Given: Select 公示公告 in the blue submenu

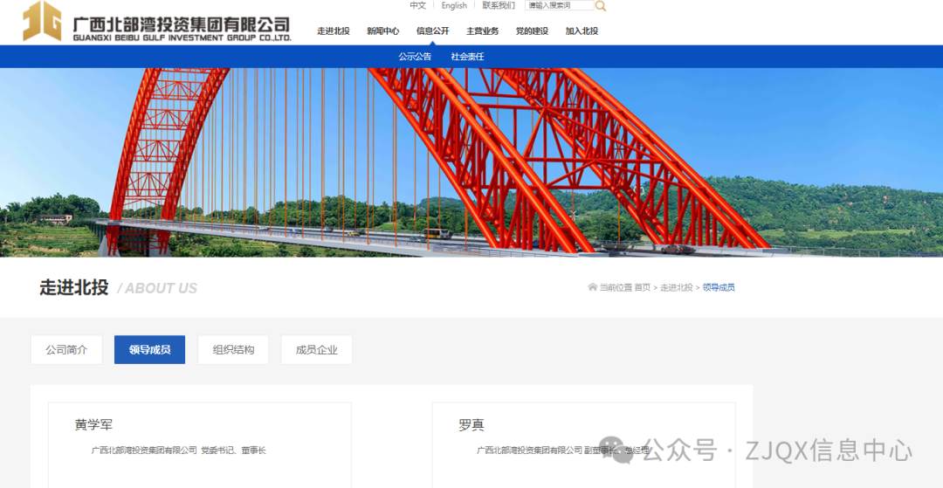Looking at the screenshot, I should click(x=415, y=57).
